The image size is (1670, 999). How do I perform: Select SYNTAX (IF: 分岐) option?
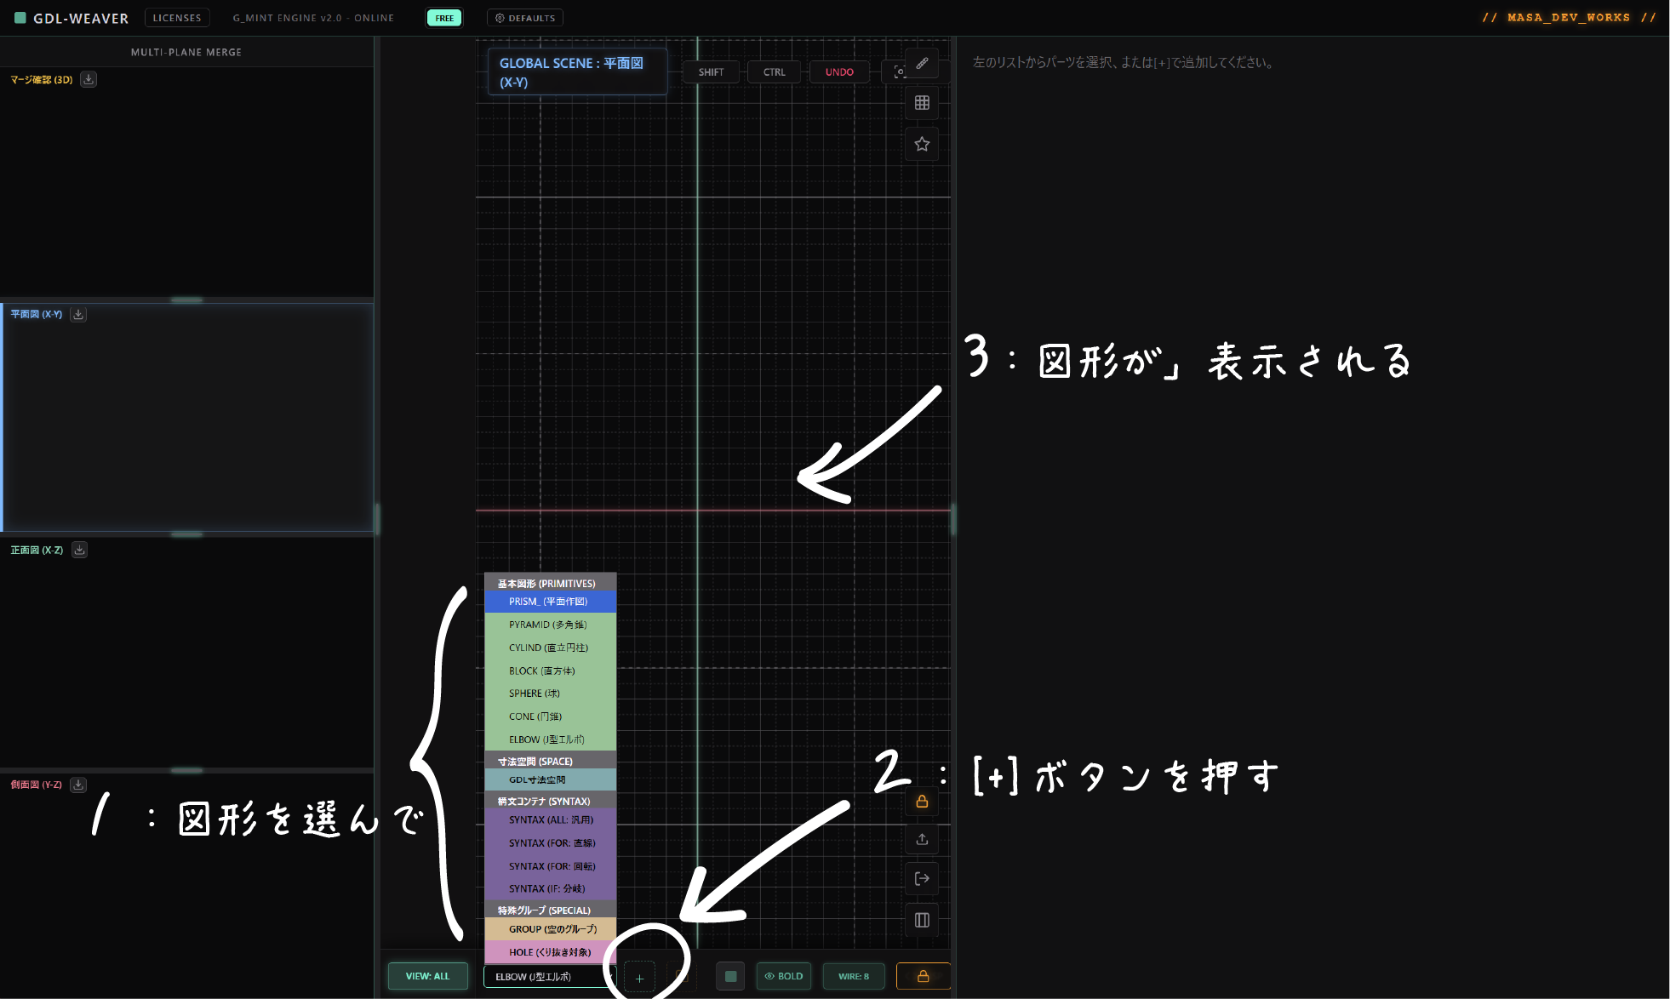550,888
